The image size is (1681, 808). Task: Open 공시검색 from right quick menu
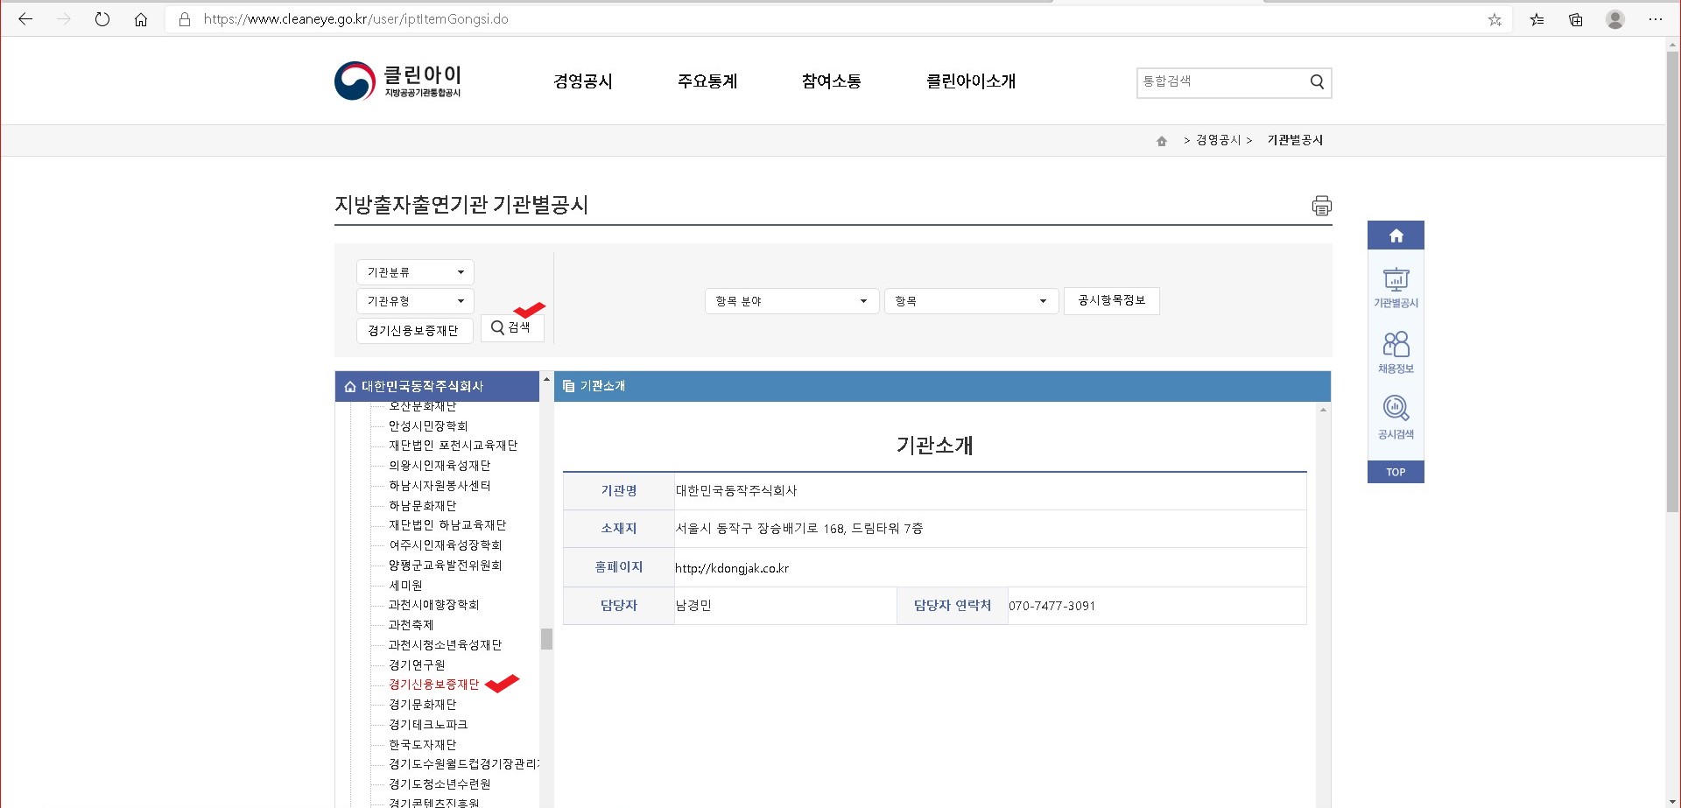pos(1396,417)
